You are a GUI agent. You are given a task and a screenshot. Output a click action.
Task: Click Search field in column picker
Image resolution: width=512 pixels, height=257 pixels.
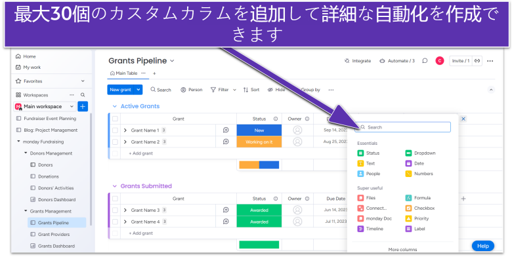(402, 127)
